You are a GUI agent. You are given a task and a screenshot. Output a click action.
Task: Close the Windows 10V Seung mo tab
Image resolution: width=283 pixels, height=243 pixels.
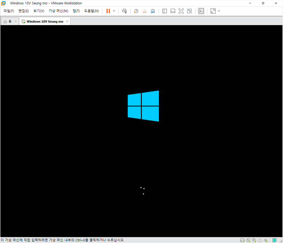tap(67, 22)
